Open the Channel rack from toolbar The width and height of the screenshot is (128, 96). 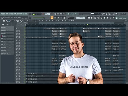[95, 18]
